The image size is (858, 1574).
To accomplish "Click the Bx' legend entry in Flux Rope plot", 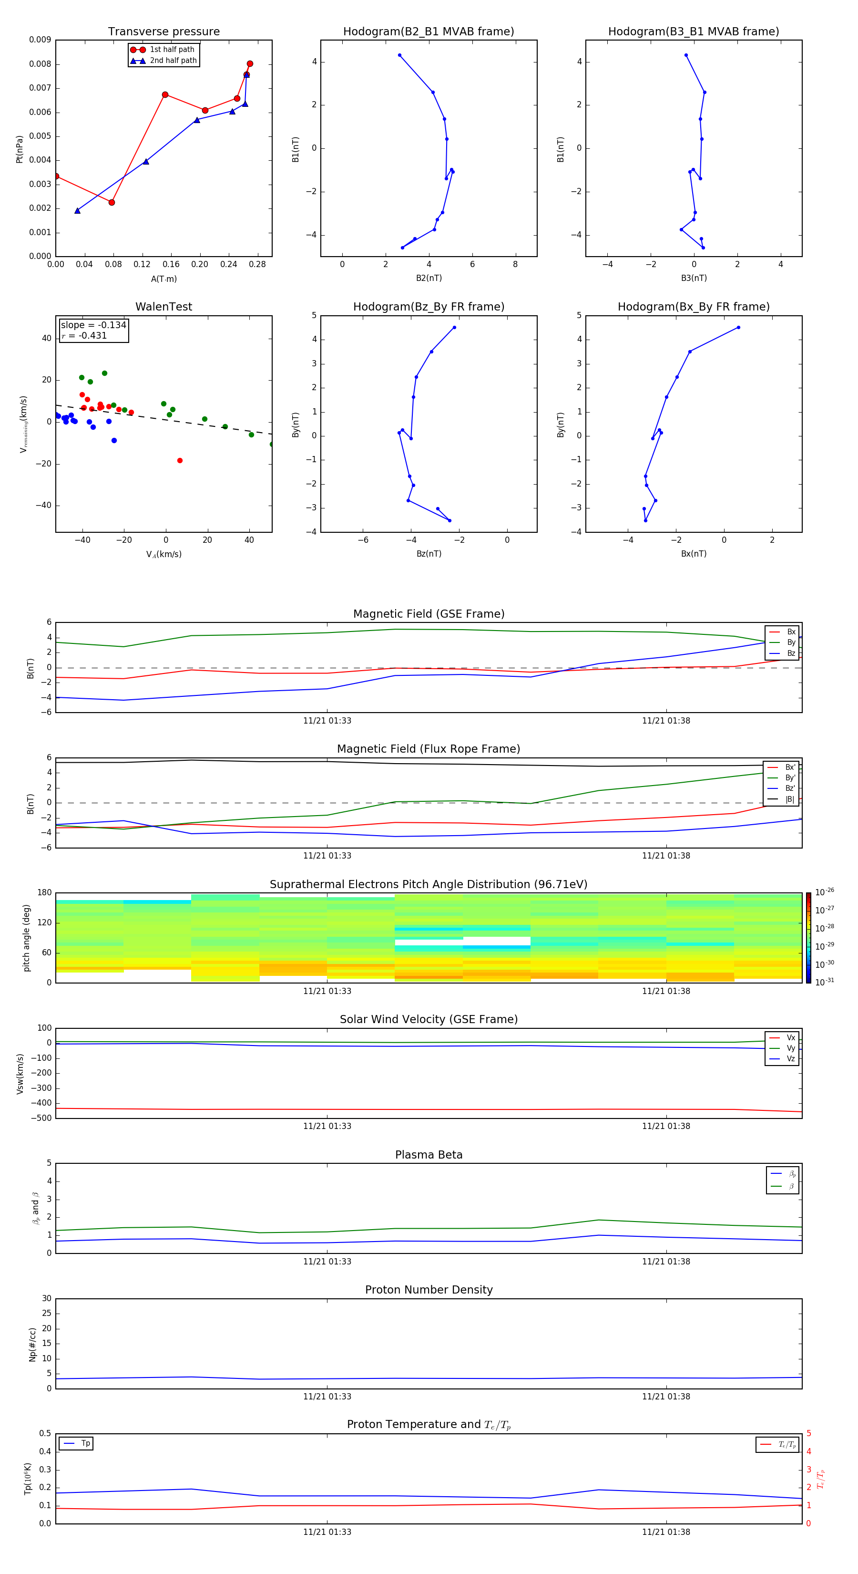I will (782, 767).
